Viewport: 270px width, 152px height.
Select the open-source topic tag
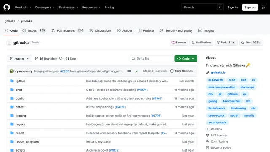coord(216,115)
